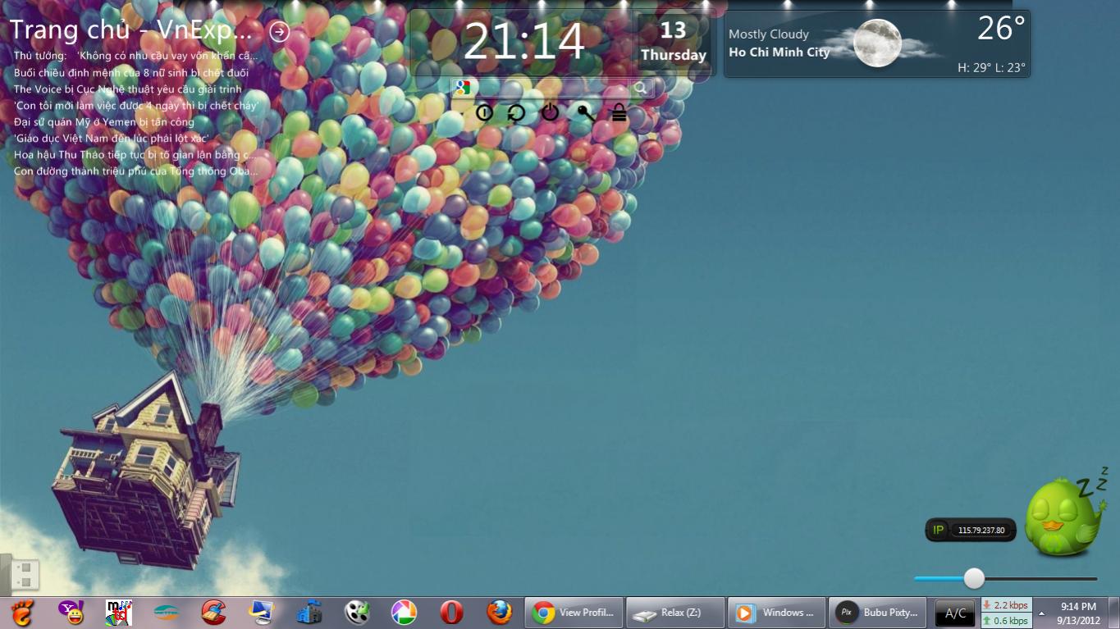This screenshot has width=1120, height=629.
Task: Open headline 'Con tôi mới làm việc được 4 ngày'
Action: click(136, 105)
